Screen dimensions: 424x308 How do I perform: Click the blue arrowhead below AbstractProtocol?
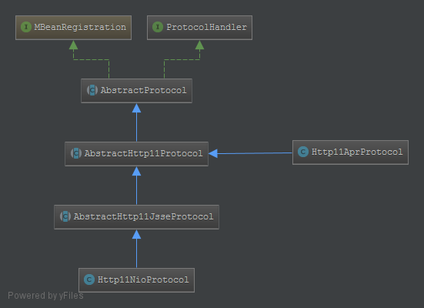pyautogui.click(x=136, y=108)
